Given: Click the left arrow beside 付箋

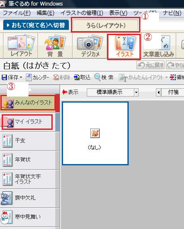Looking at the screenshot, I should tap(159, 92).
